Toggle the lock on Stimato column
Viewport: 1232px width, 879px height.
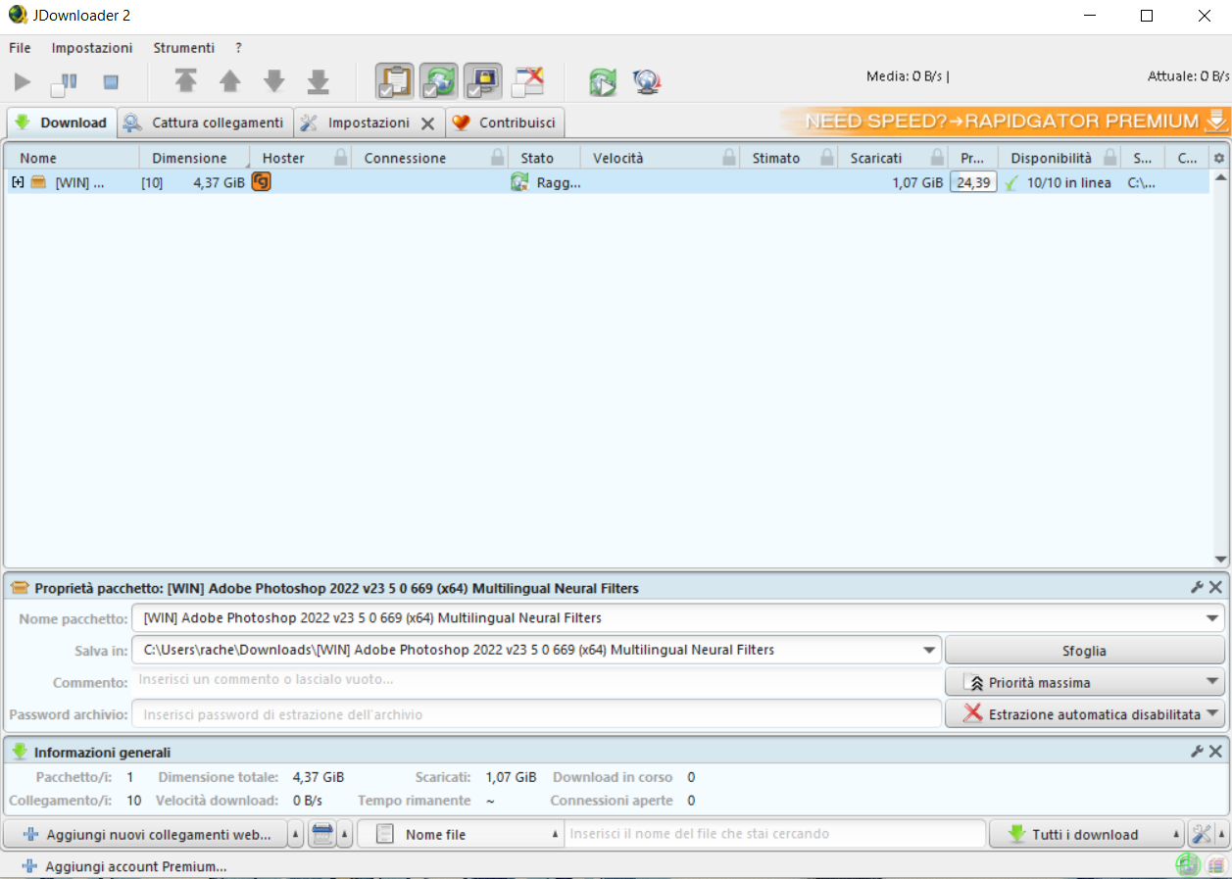(x=827, y=158)
